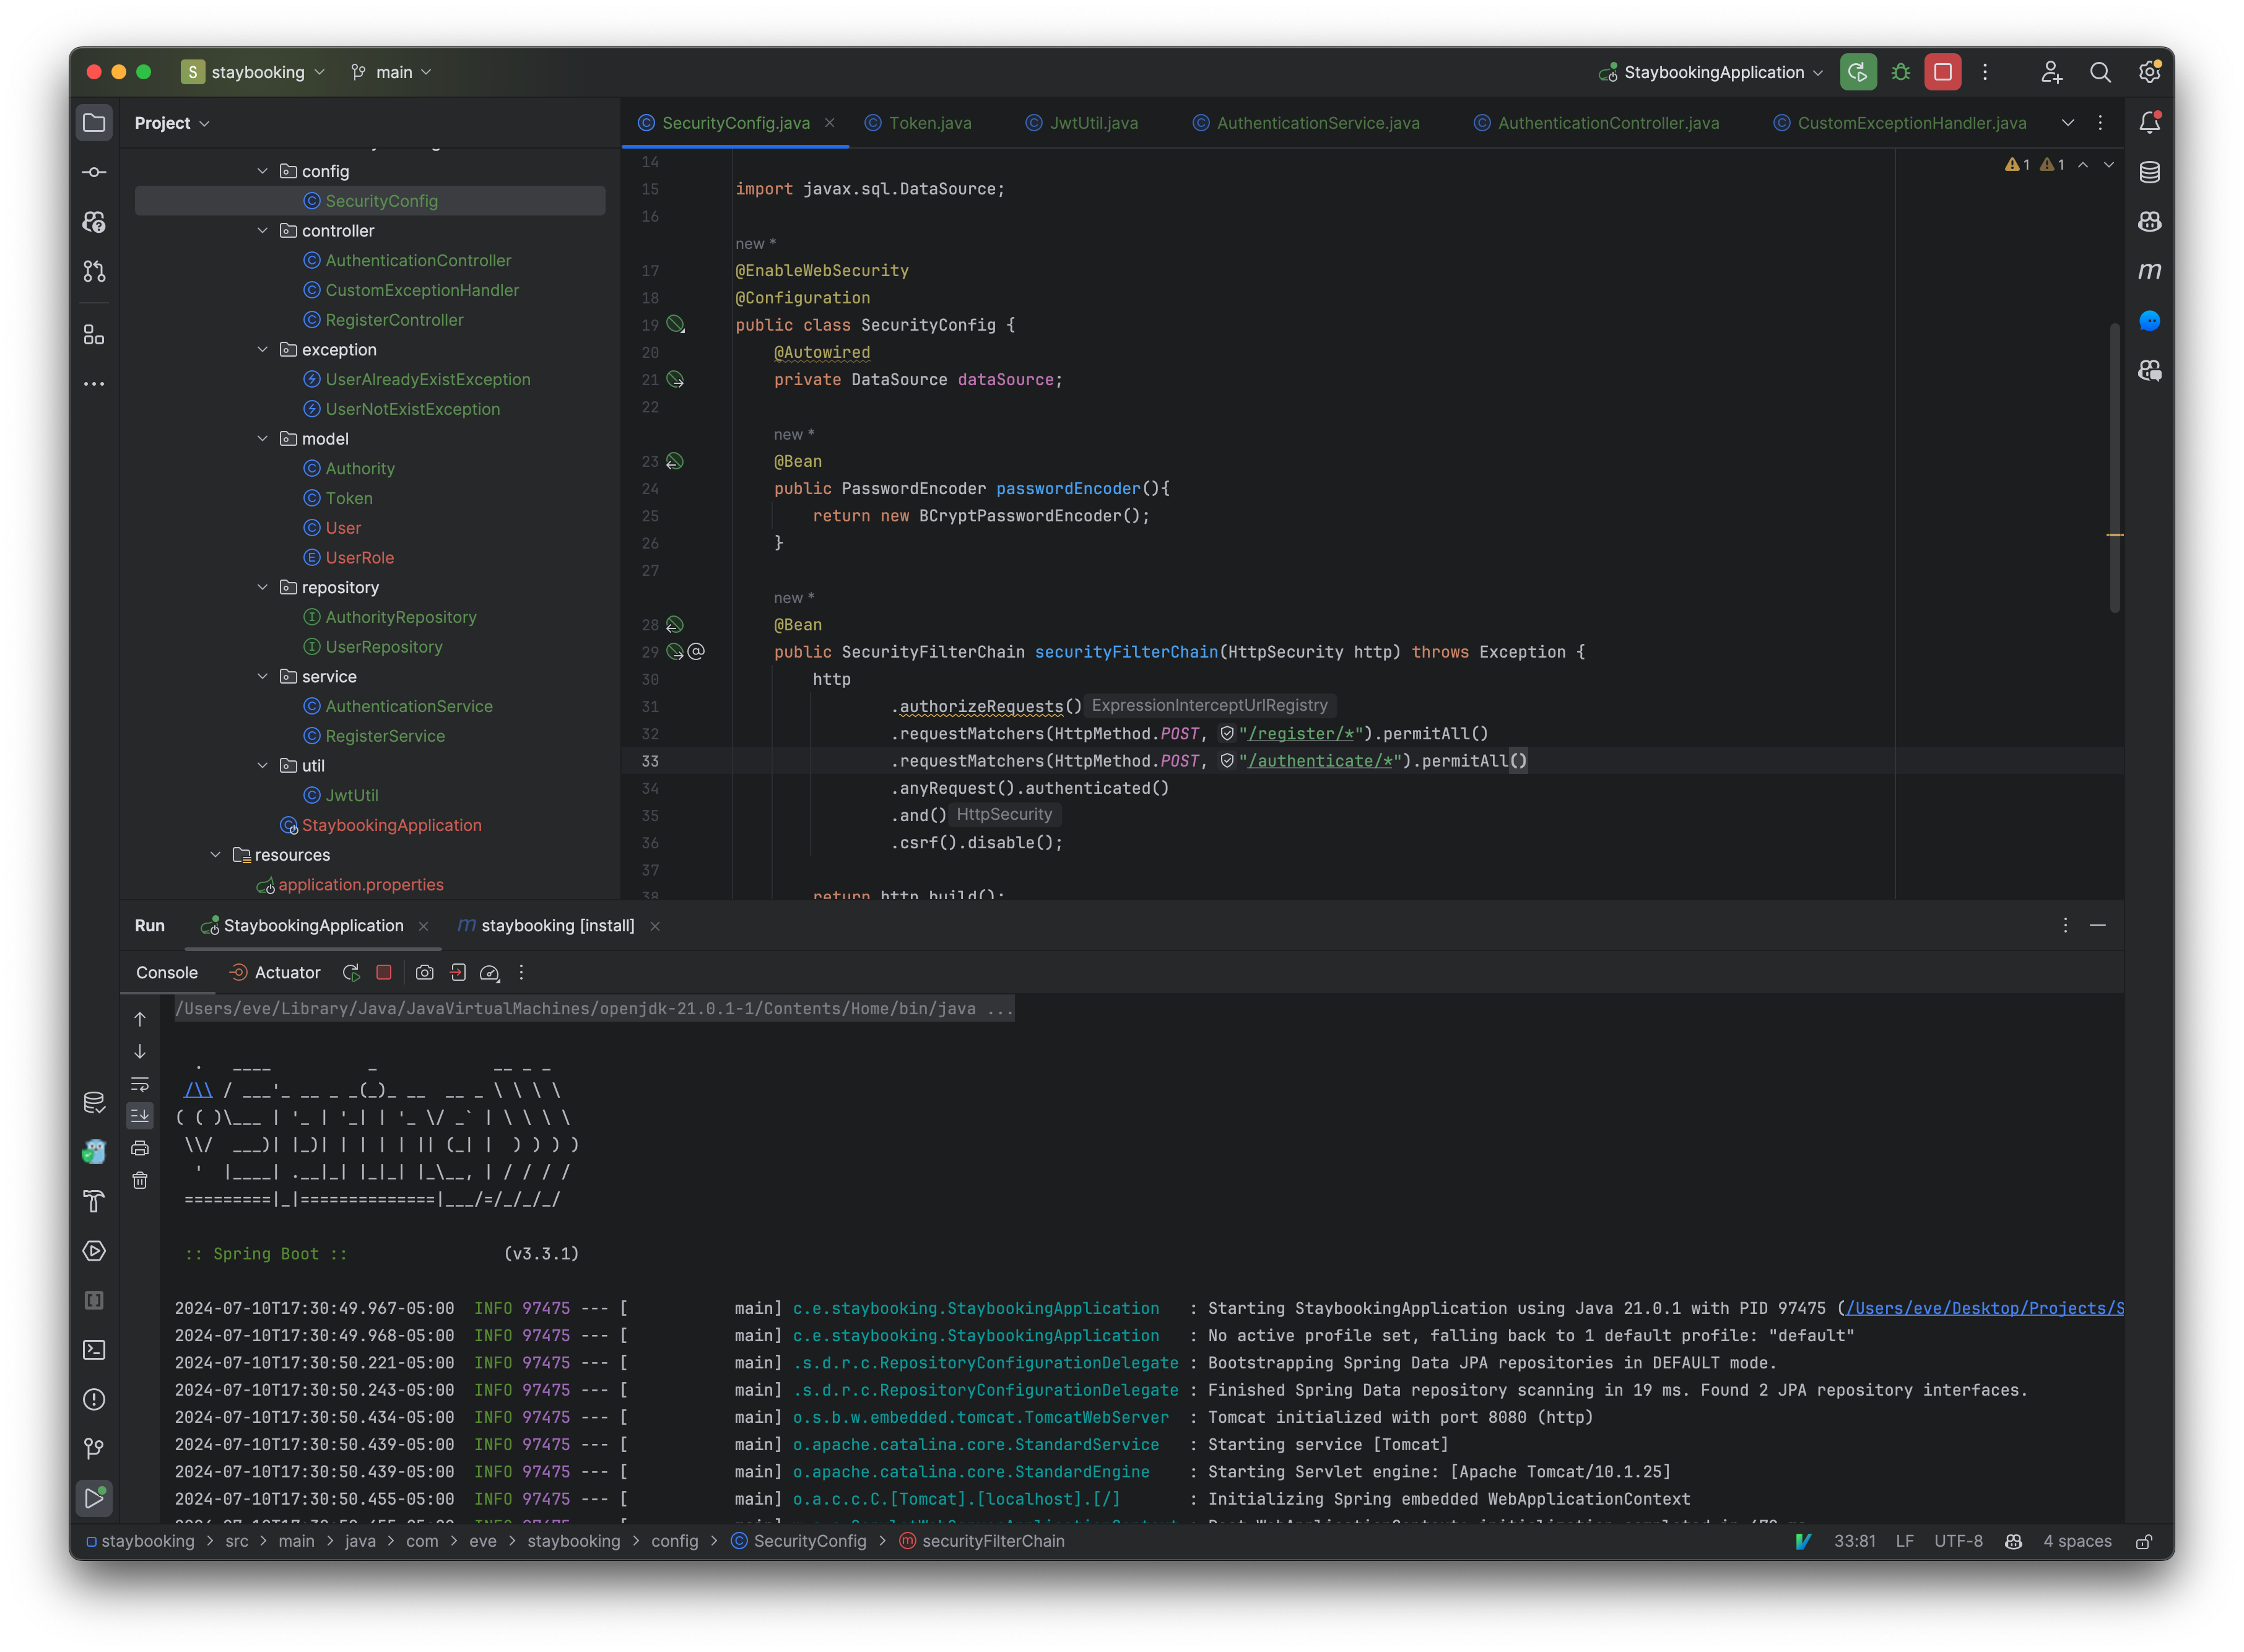Open the main branch dropdown

[392, 71]
